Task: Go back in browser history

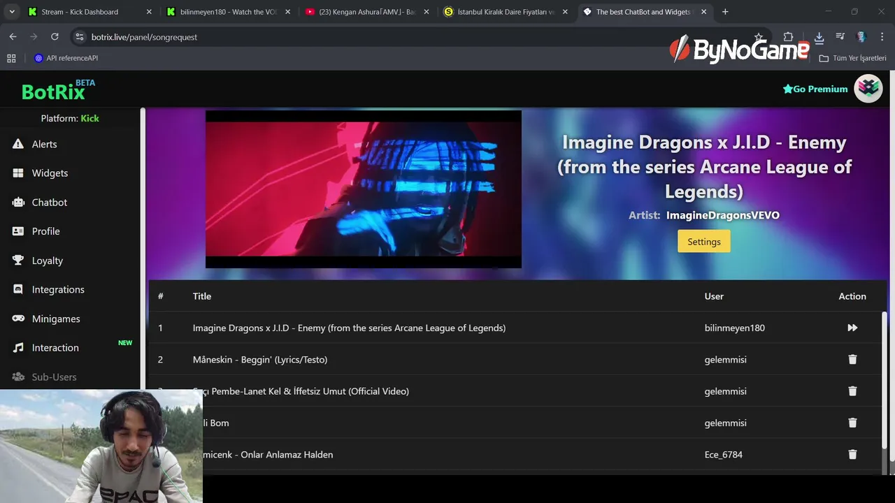Action: coord(13,37)
